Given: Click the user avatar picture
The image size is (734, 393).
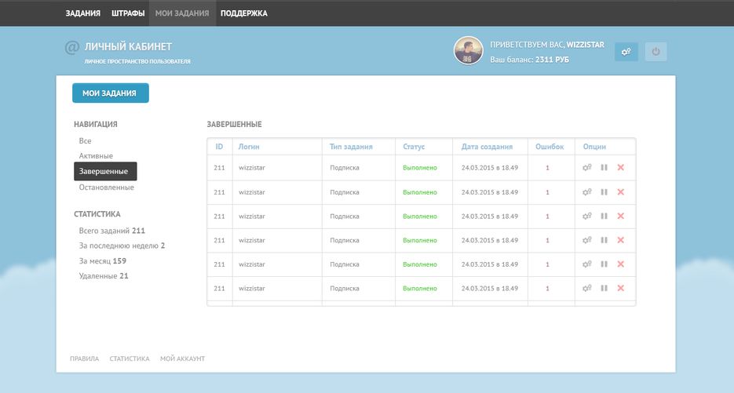Looking at the screenshot, I should 468,51.
